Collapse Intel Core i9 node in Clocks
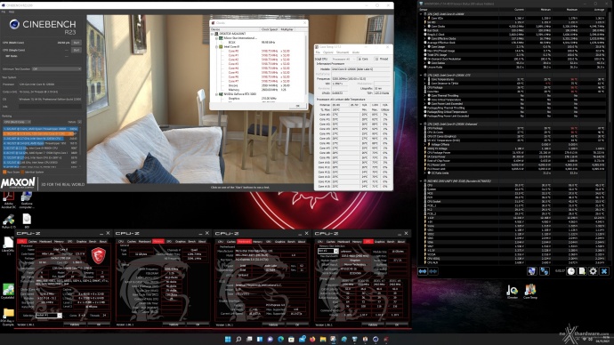 (x=216, y=46)
